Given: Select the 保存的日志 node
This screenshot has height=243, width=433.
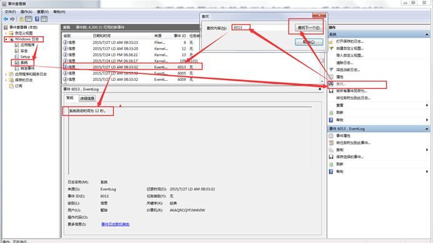Looking at the screenshot, I should [x=24, y=80].
